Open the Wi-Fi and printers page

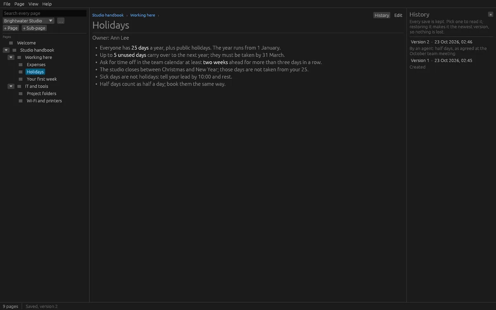pos(44,101)
